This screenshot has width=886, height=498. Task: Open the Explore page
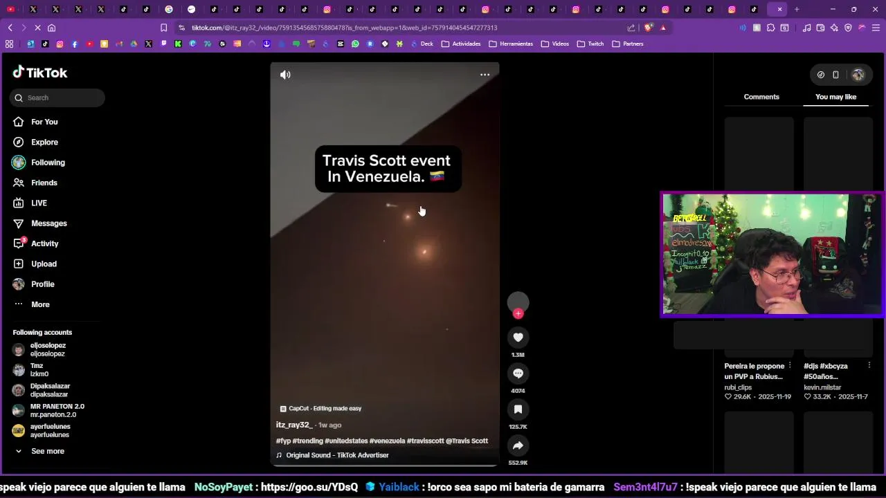point(44,142)
